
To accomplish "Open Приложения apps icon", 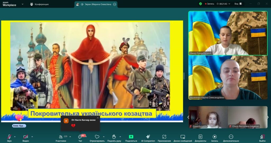I will point(164,137).
